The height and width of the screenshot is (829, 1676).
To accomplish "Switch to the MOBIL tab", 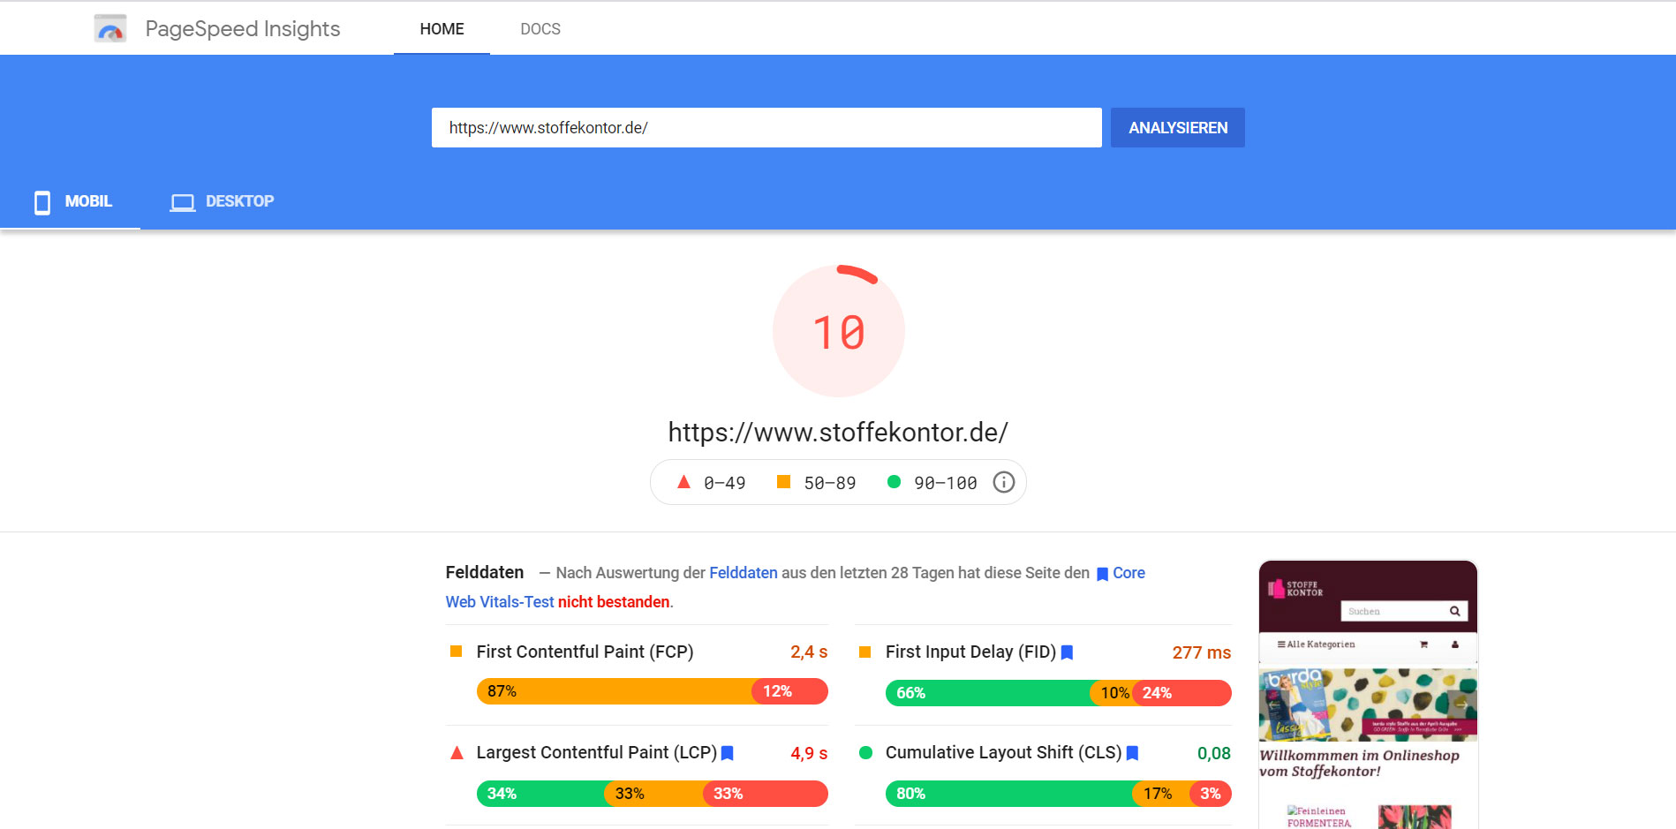I will pyautogui.click(x=72, y=201).
